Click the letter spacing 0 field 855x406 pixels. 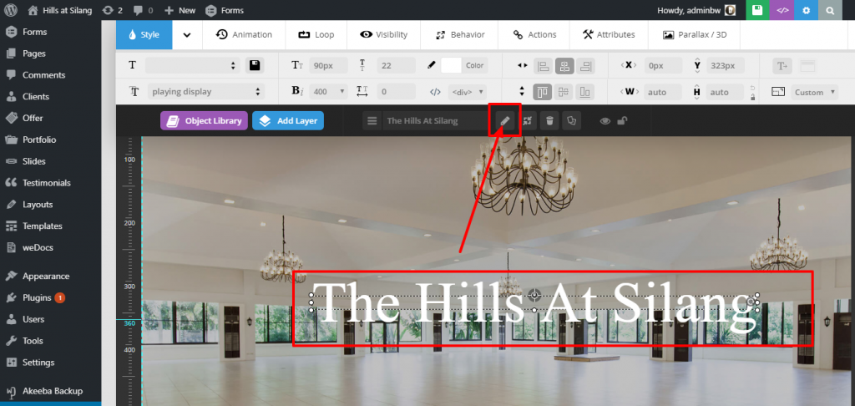396,92
